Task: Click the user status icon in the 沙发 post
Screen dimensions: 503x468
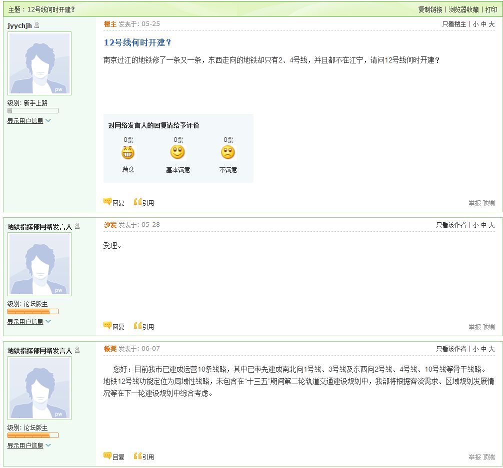Action: [x=77, y=226]
